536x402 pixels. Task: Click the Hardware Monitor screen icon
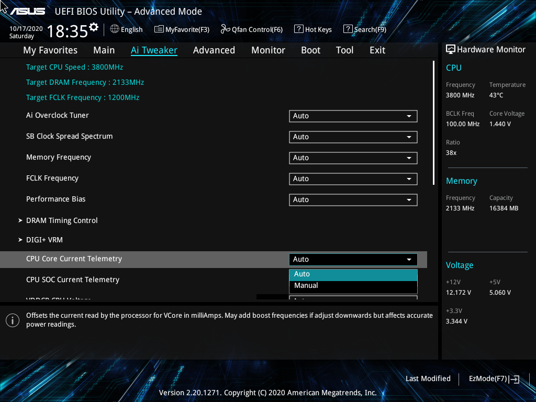pos(451,50)
